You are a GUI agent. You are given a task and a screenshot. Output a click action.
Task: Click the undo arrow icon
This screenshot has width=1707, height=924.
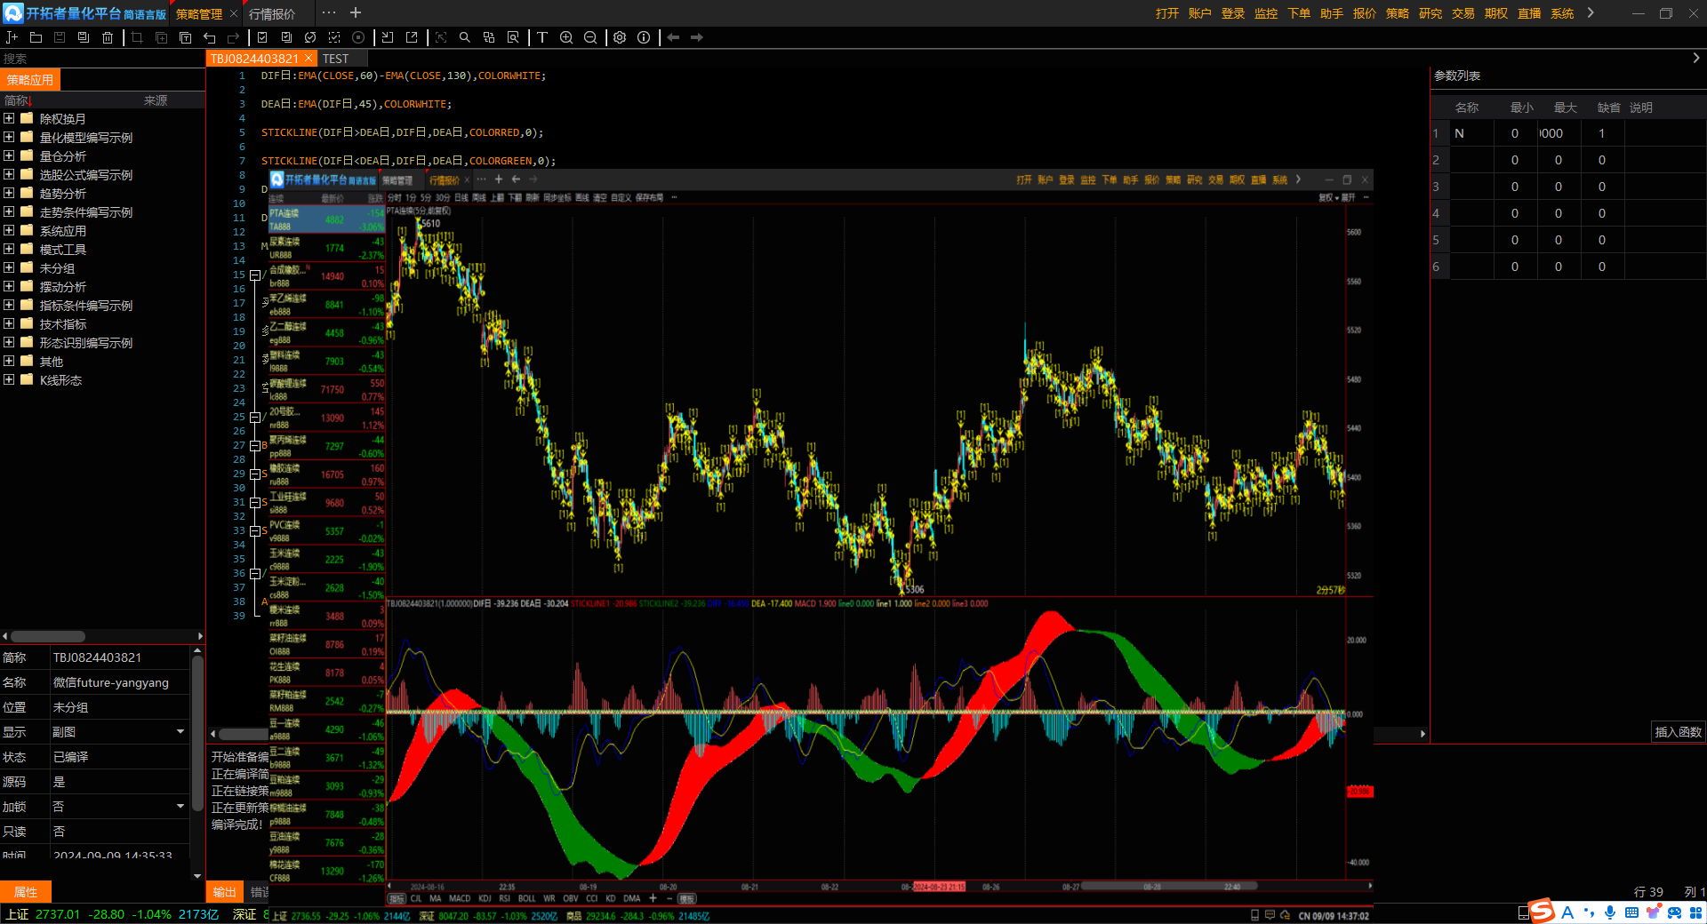coord(209,37)
